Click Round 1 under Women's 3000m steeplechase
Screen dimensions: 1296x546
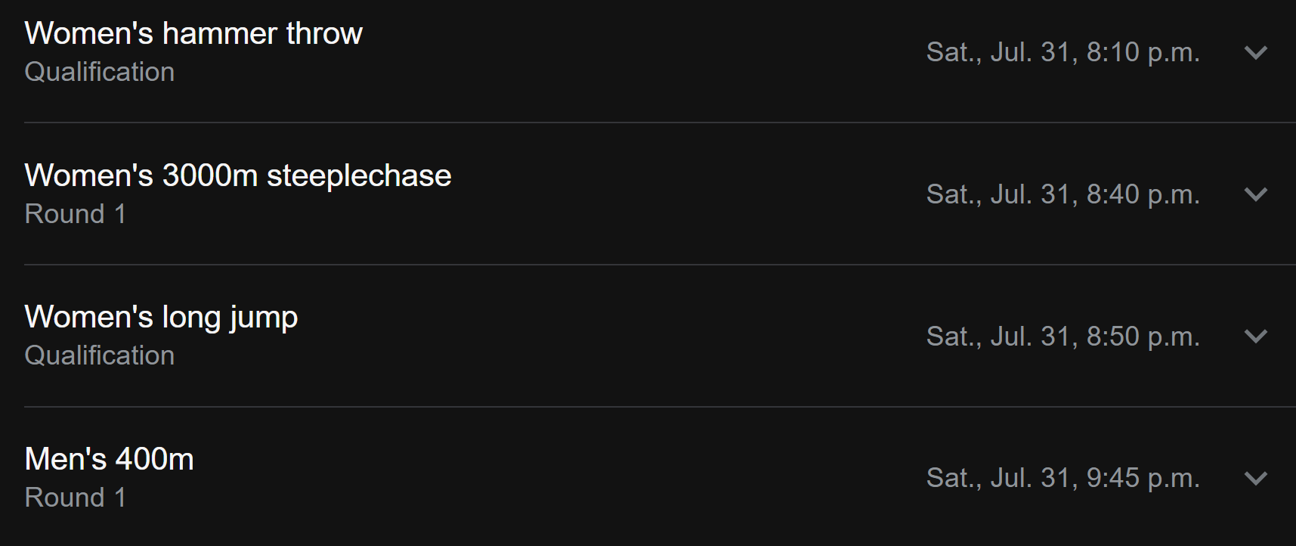76,214
